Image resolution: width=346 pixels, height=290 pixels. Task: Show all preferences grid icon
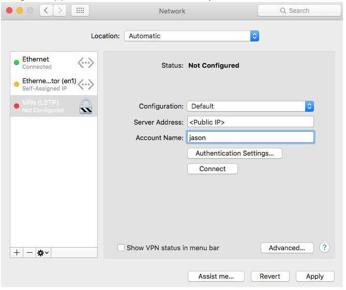pos(80,10)
